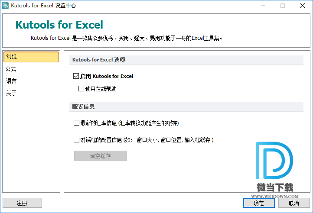Select the 常规 tab in sidebar
The width and height of the screenshot is (313, 213).
(x=31, y=57)
